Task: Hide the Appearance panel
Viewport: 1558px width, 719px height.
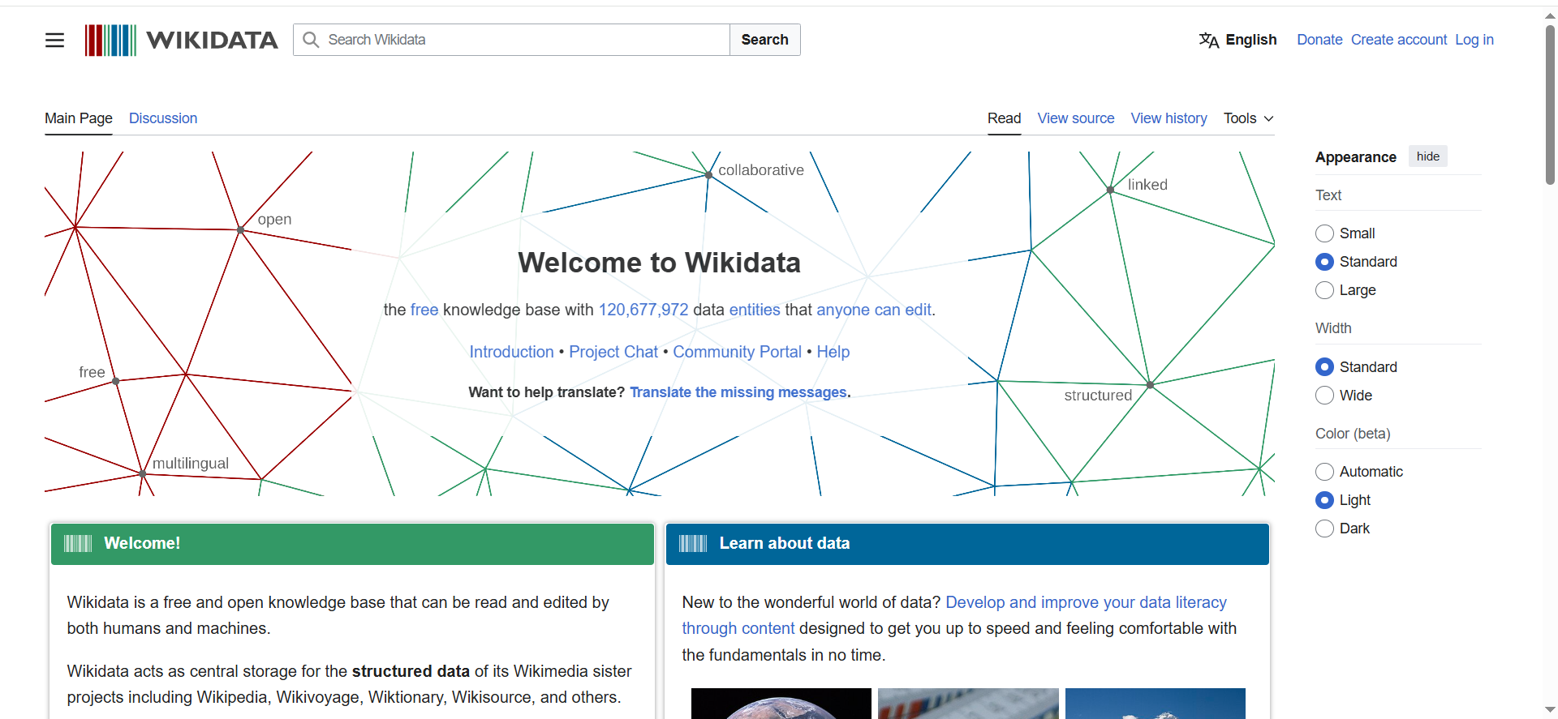Action: coord(1428,156)
